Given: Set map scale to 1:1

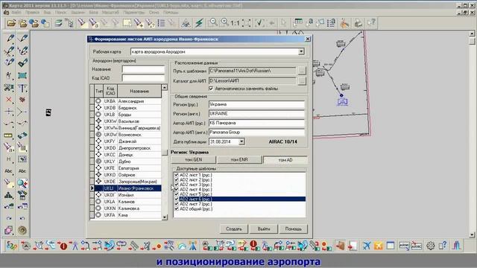Looking at the screenshot, I should point(235,23).
